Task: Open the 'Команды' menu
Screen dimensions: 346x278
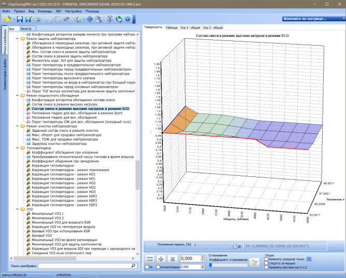Action: (45, 11)
